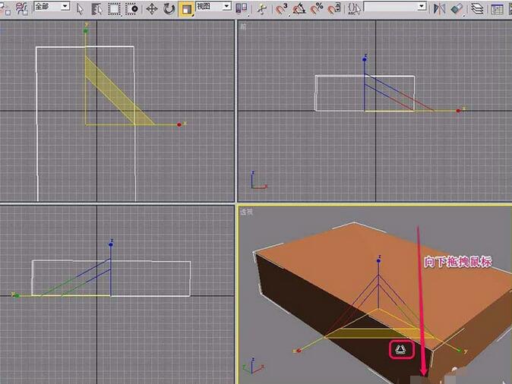The height and width of the screenshot is (384, 512).
Task: Click the 前 front viewport label
Action: point(243,27)
